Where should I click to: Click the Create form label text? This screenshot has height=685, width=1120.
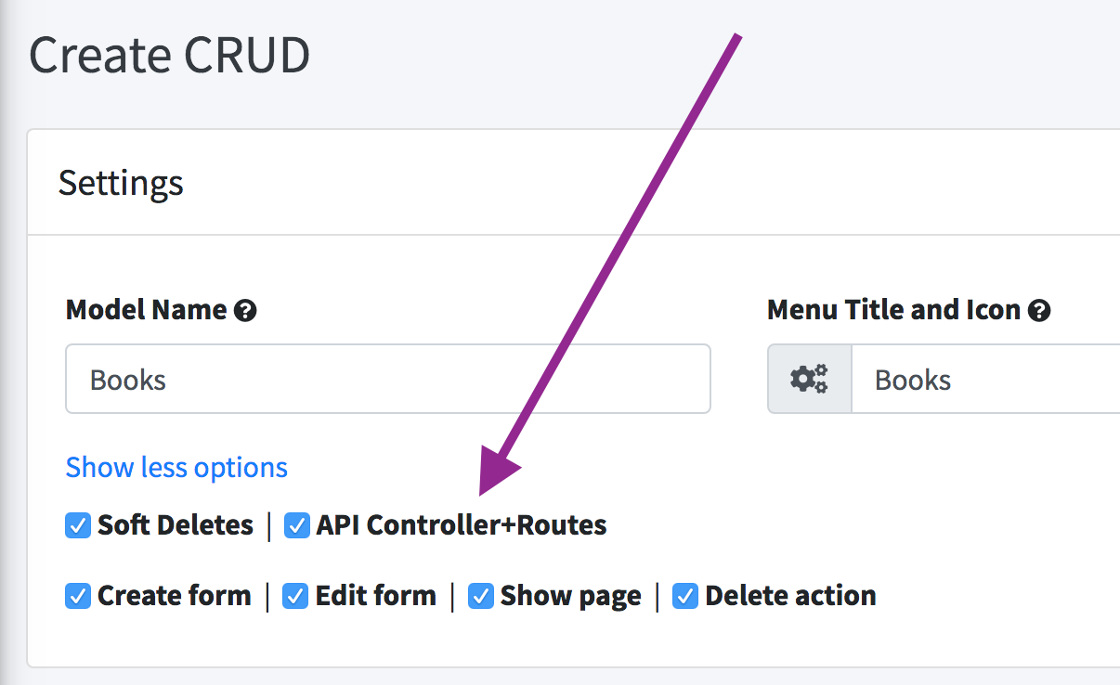[x=175, y=596]
